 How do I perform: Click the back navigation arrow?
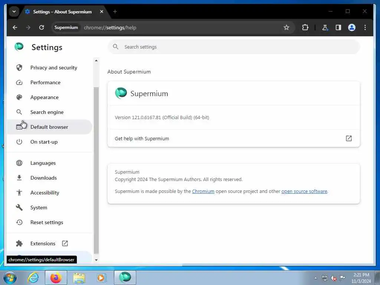click(15, 27)
